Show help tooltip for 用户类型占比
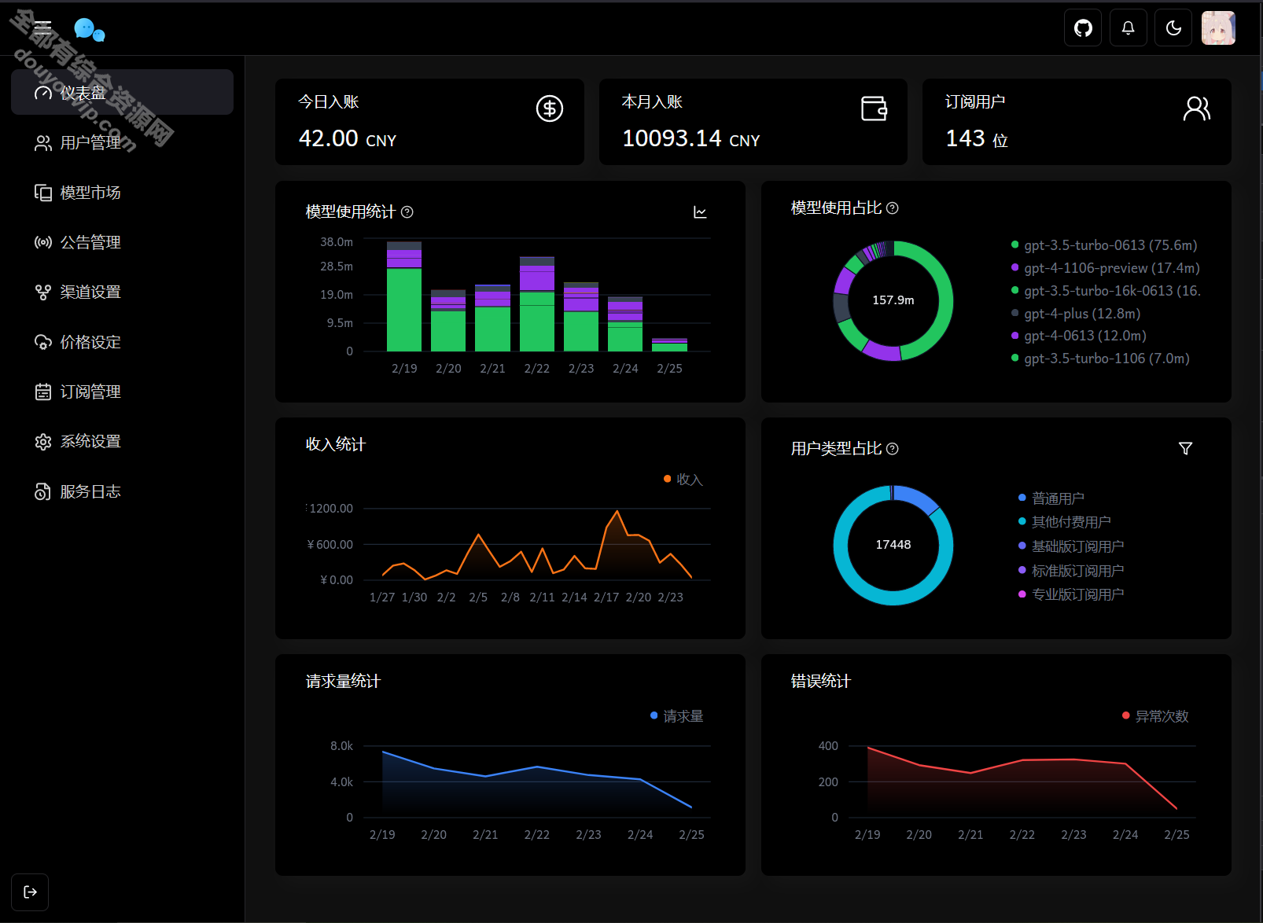The image size is (1263, 923). point(892,448)
